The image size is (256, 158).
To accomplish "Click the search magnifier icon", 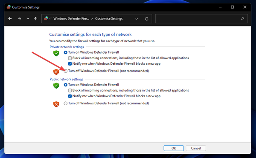I will point(242,19).
